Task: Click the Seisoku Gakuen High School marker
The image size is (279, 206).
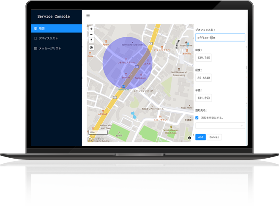Action: pos(171,127)
